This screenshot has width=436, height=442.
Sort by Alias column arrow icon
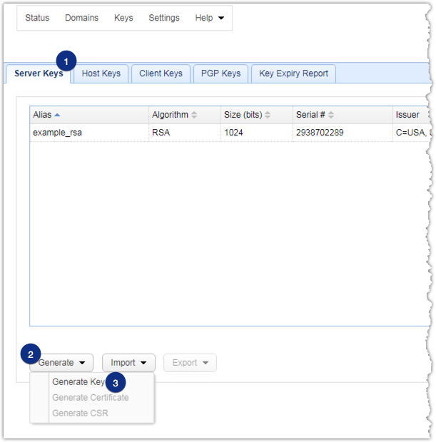pyautogui.click(x=57, y=115)
